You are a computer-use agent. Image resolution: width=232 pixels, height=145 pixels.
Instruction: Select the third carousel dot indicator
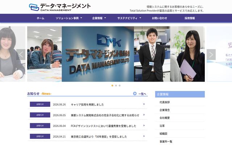coord(120,86)
